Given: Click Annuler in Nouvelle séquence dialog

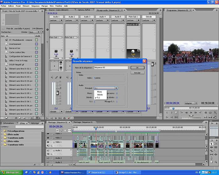Looking at the screenshot, I should [137, 73].
